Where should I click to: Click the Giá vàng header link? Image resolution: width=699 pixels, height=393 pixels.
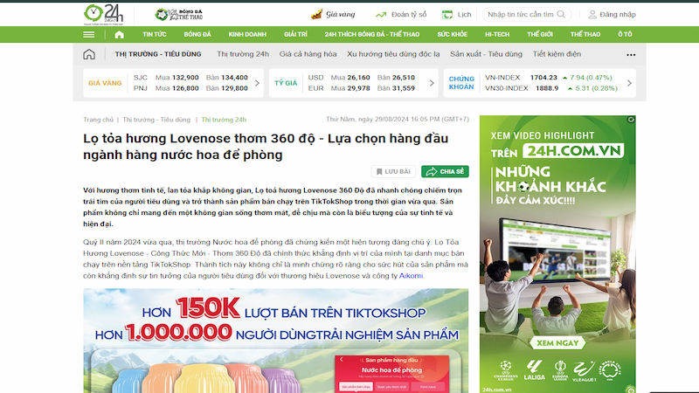[x=341, y=14]
